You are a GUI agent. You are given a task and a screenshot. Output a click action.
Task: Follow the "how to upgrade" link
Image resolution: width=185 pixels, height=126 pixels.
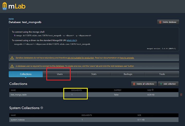coord(127,58)
